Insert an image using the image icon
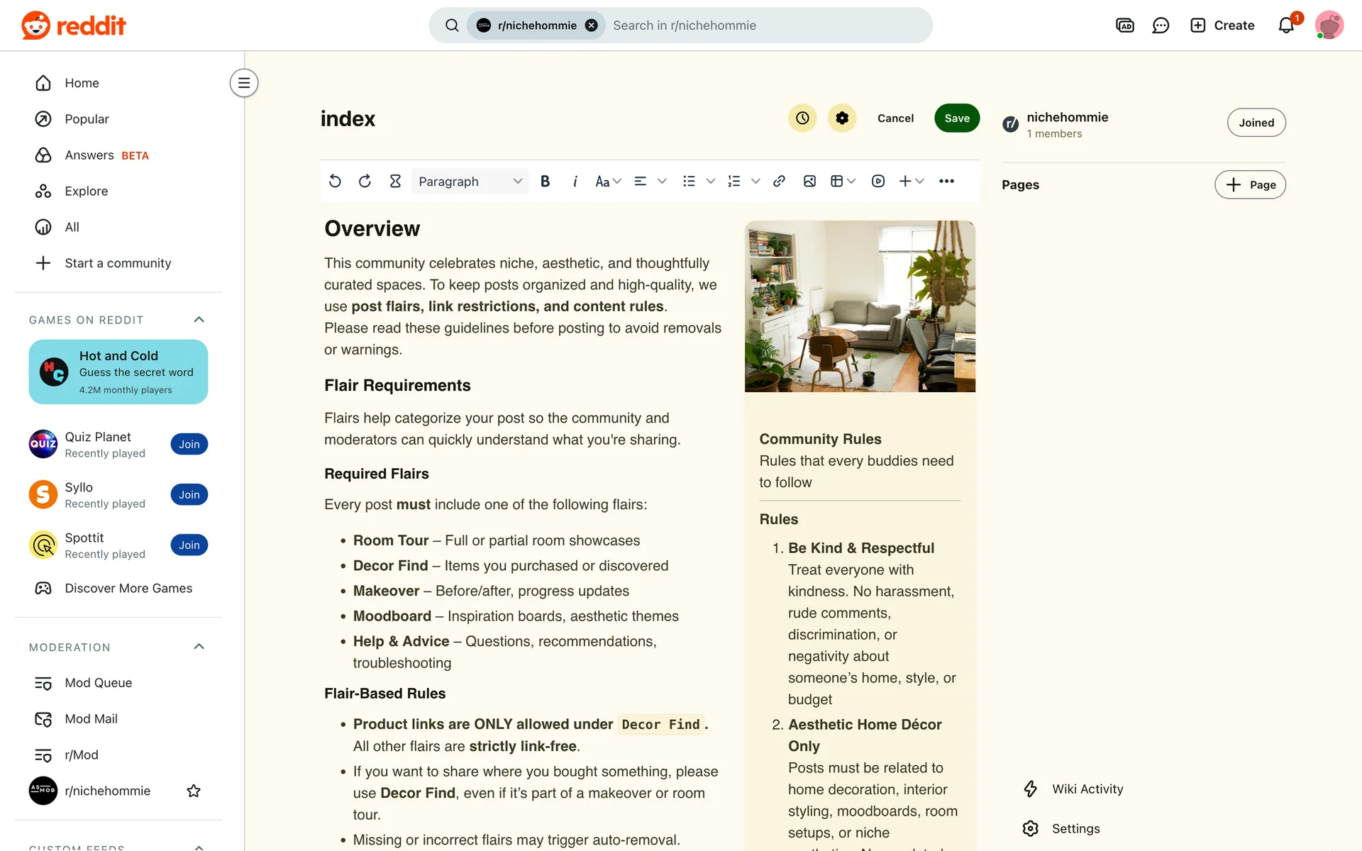This screenshot has width=1362, height=851. click(x=809, y=181)
